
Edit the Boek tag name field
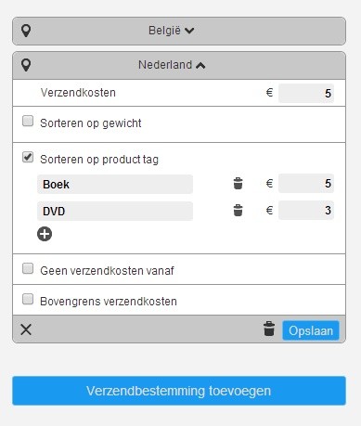(115, 185)
